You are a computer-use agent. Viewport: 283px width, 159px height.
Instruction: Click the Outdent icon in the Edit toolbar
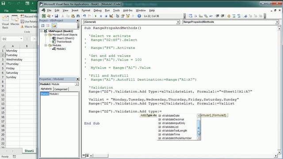[x=222, y=16]
